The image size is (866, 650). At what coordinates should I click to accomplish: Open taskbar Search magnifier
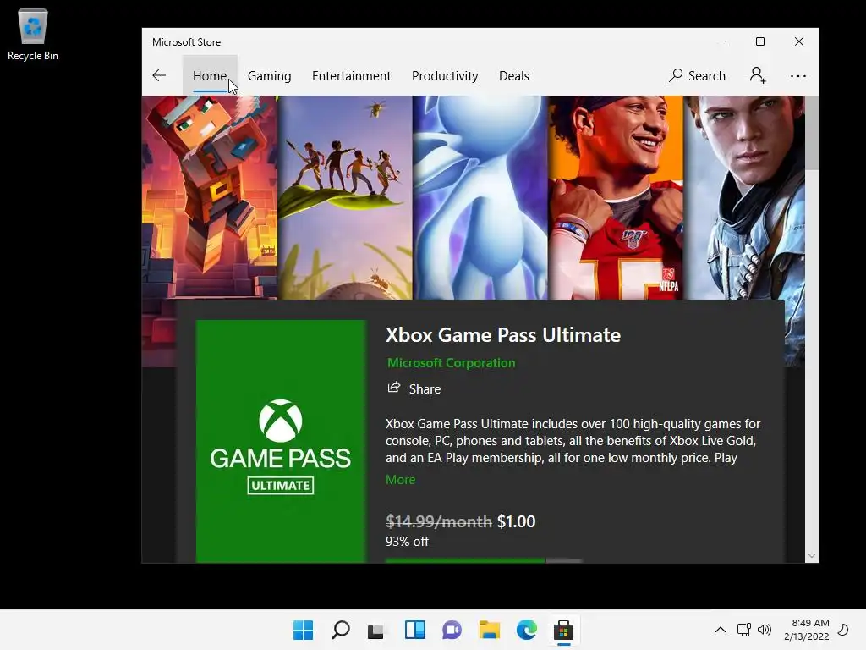[x=341, y=630]
